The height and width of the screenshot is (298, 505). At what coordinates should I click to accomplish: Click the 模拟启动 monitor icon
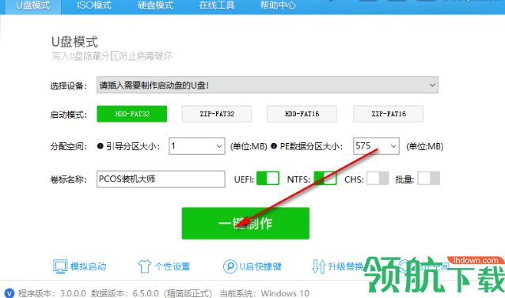tap(60, 266)
